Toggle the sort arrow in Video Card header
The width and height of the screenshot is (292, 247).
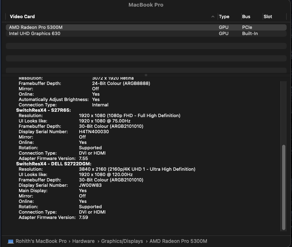coord(213,16)
